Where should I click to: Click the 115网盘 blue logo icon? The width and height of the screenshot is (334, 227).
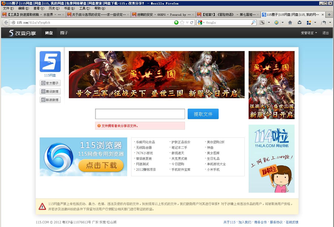50,62
